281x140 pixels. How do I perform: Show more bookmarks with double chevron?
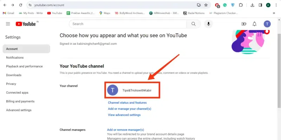tap(274, 13)
